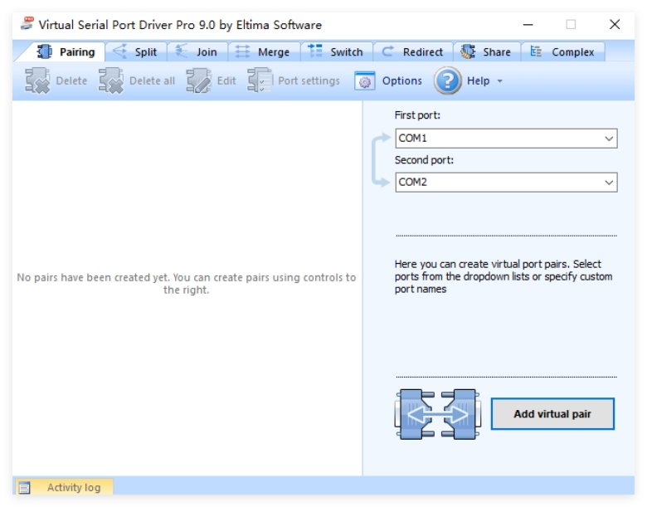Screen dimensions: 647x507
Task: Click the 'Here you can create virtual port pairs' text
Action: [503, 276]
